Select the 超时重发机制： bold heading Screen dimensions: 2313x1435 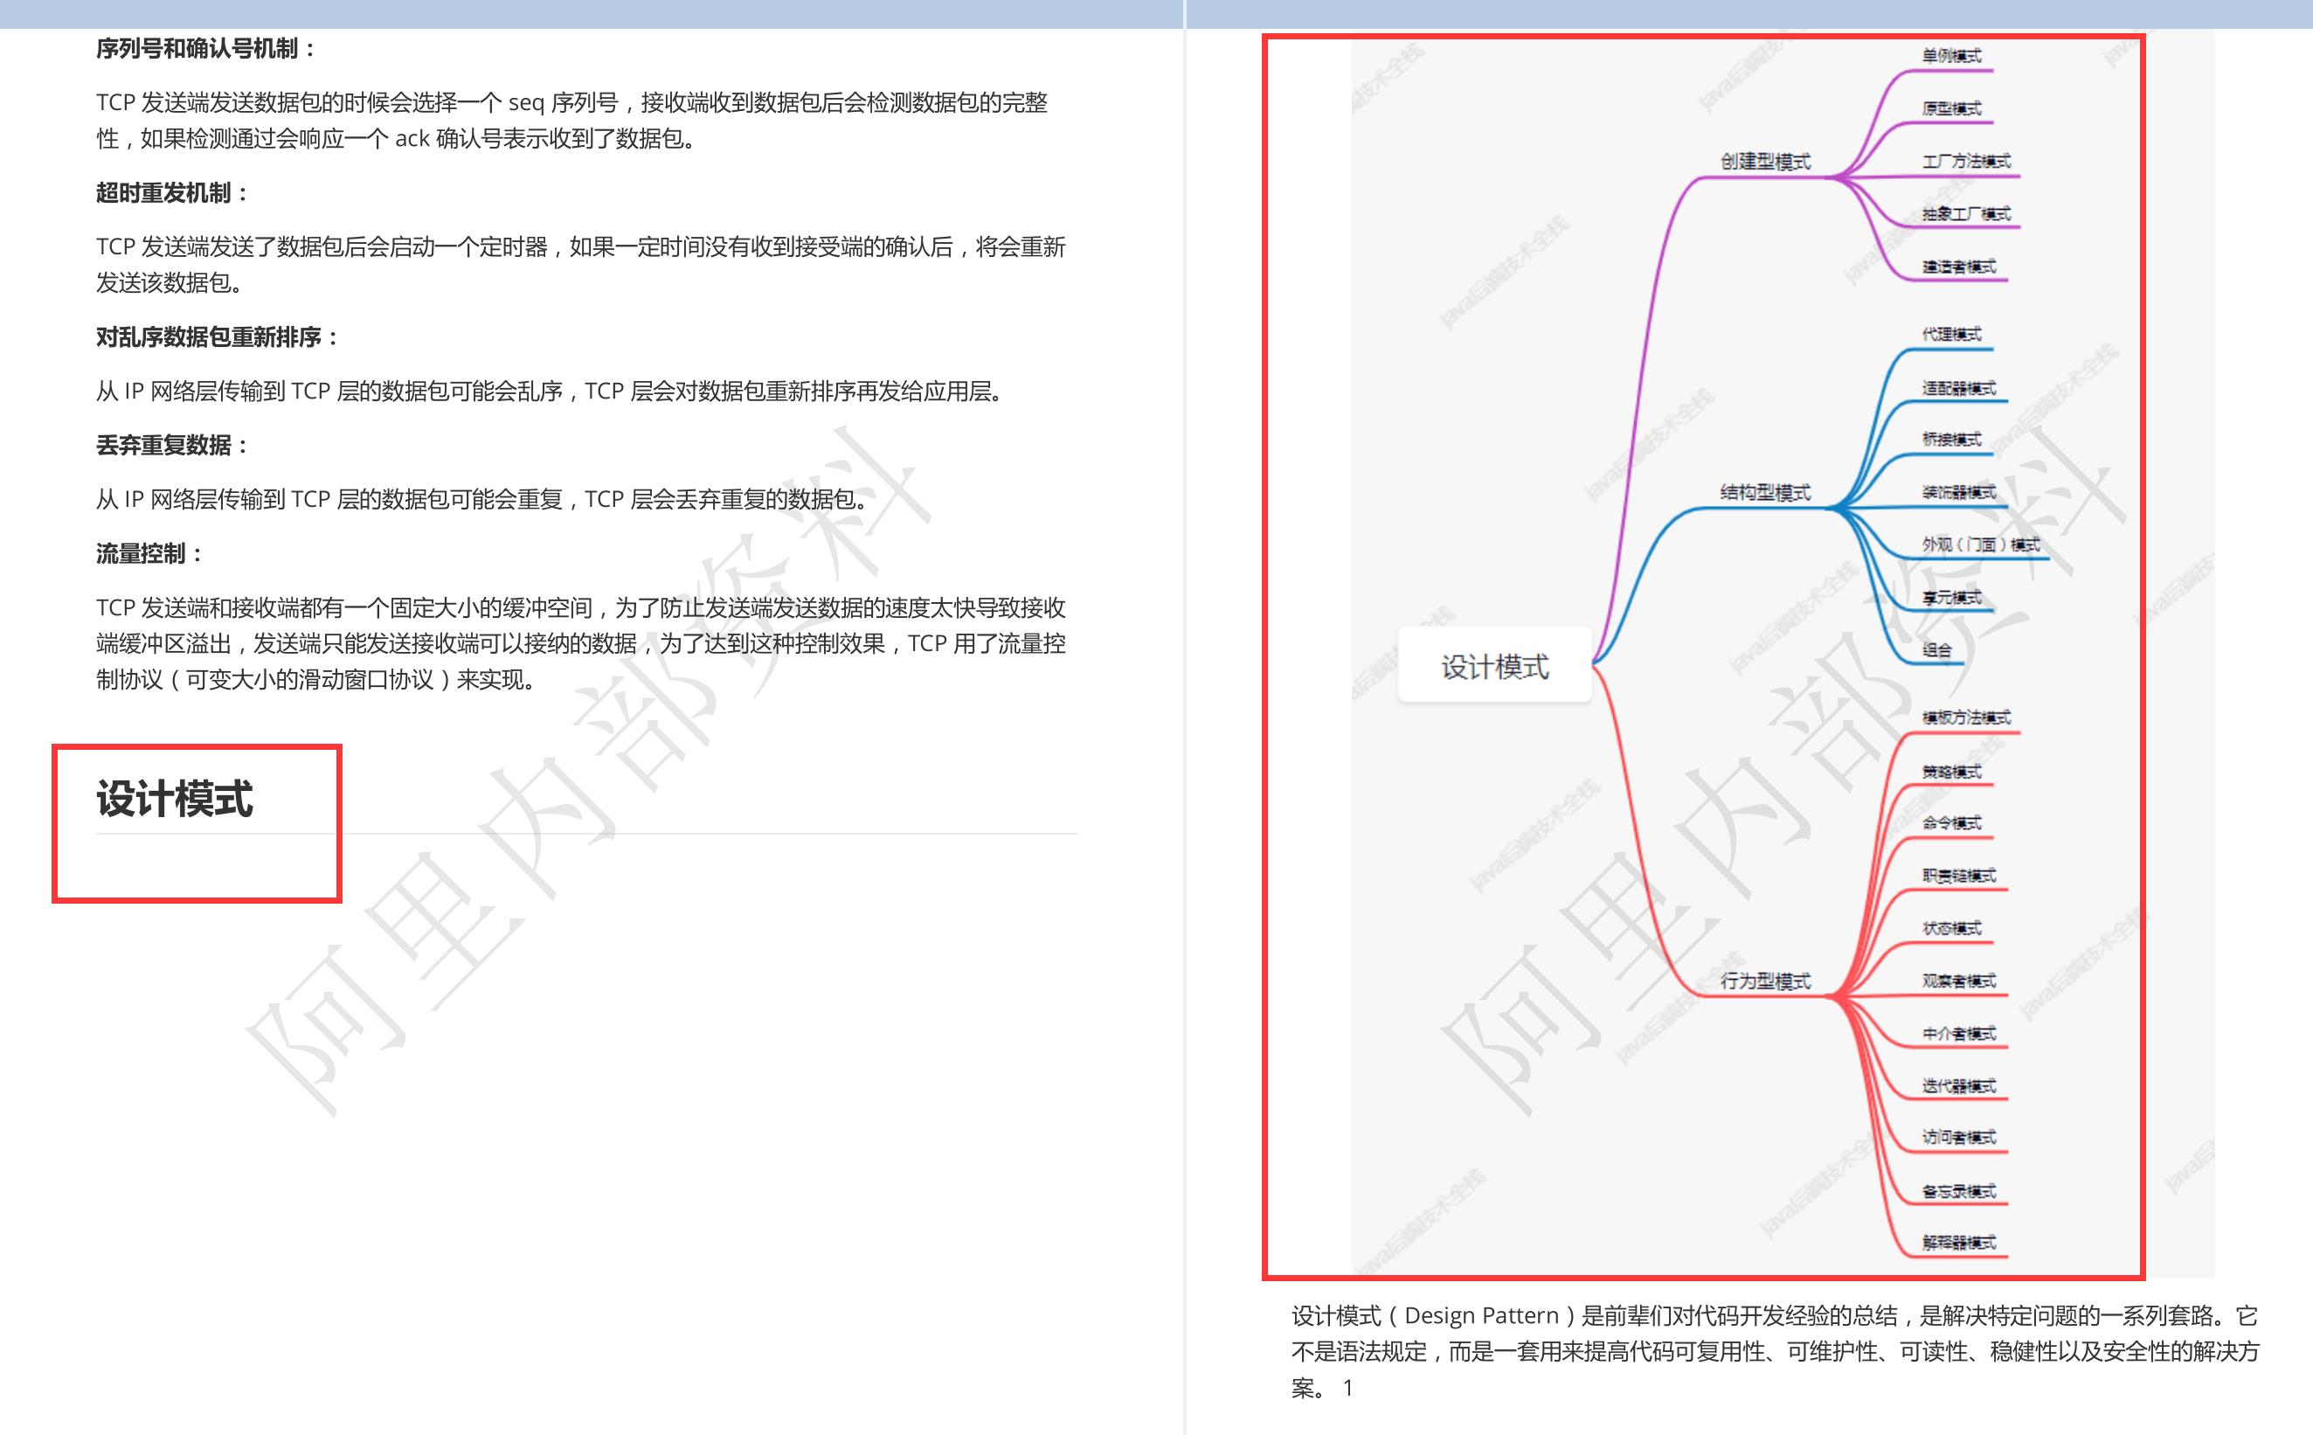pos(172,192)
